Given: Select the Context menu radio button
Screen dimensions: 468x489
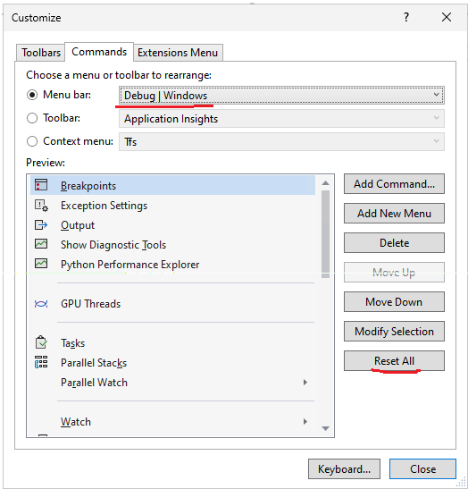Looking at the screenshot, I should tap(32, 141).
